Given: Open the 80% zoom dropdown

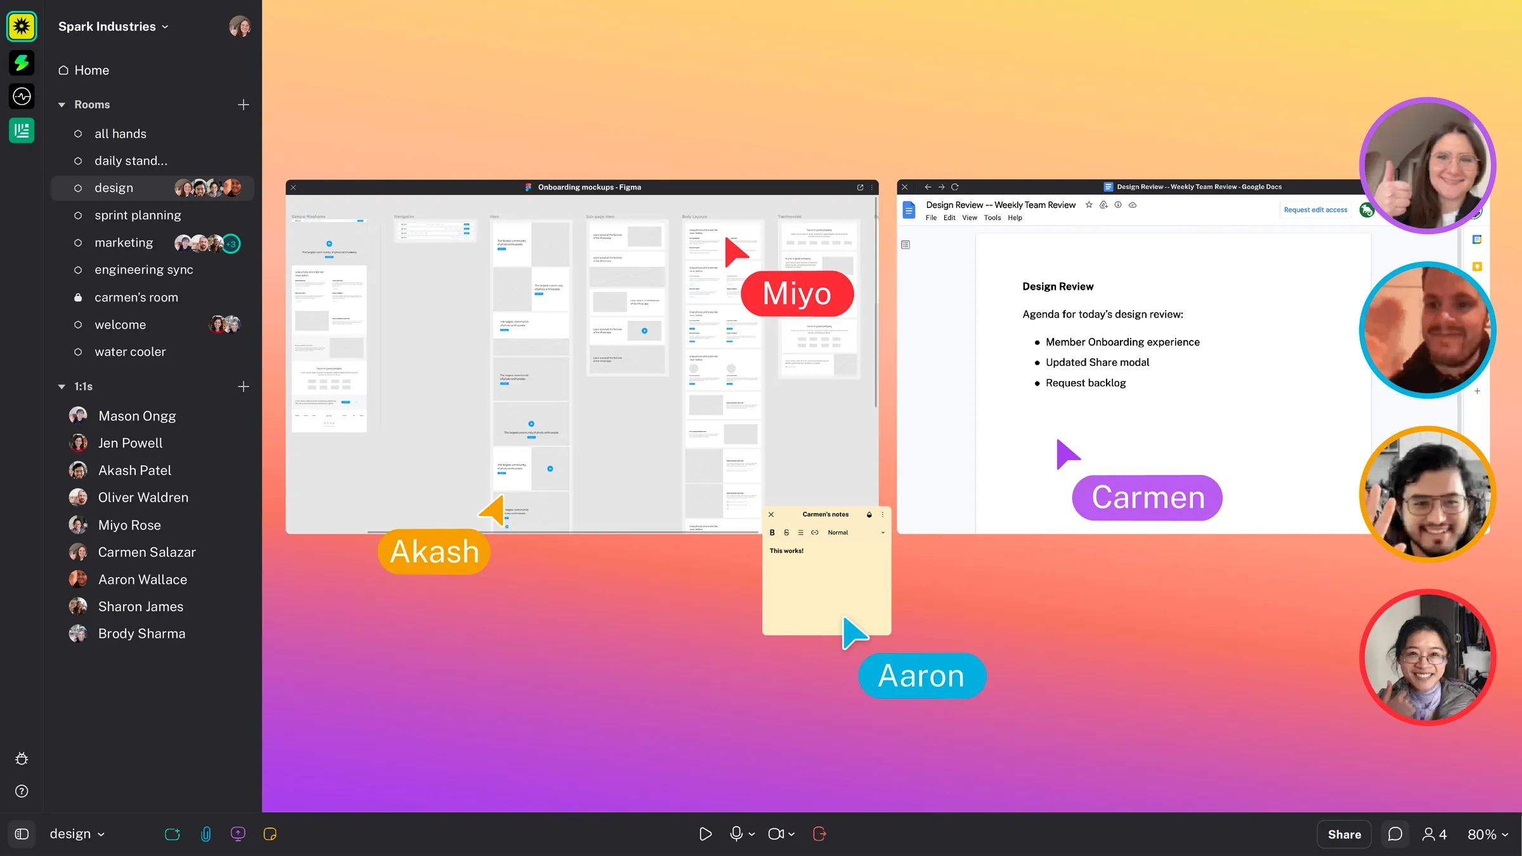Looking at the screenshot, I should (1487, 834).
